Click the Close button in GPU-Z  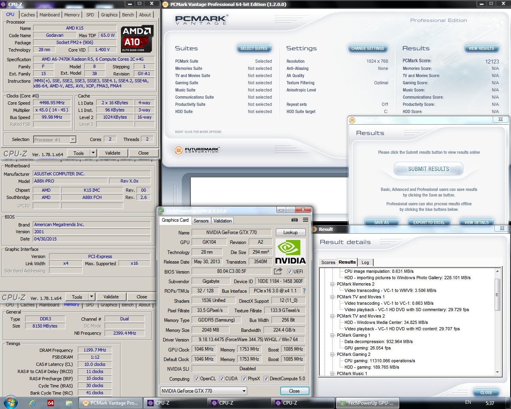[294, 391]
